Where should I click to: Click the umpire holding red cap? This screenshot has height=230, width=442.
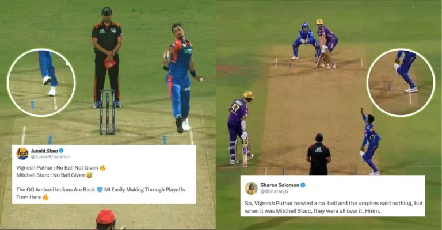pos(107,57)
